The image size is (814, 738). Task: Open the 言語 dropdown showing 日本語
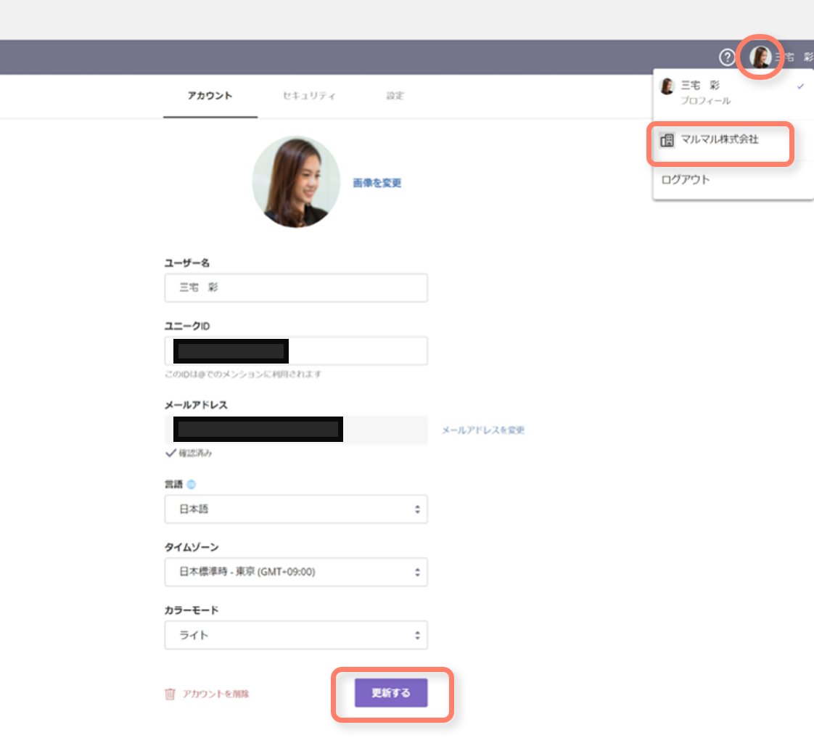click(x=296, y=509)
